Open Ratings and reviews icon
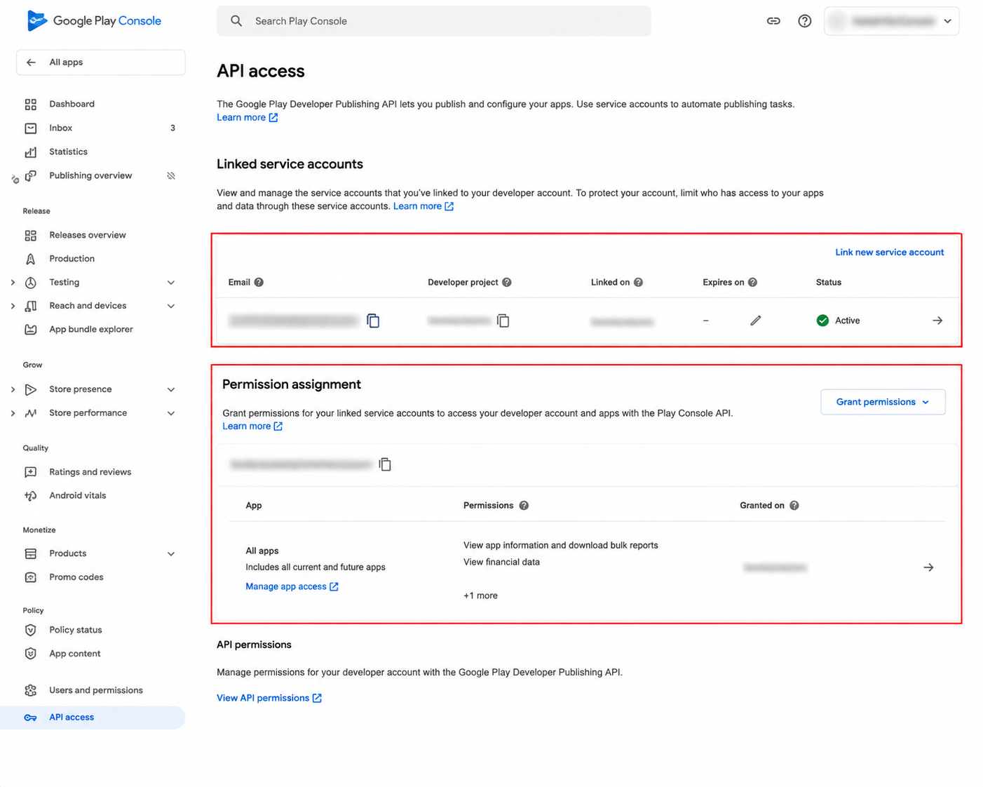 pyautogui.click(x=30, y=472)
